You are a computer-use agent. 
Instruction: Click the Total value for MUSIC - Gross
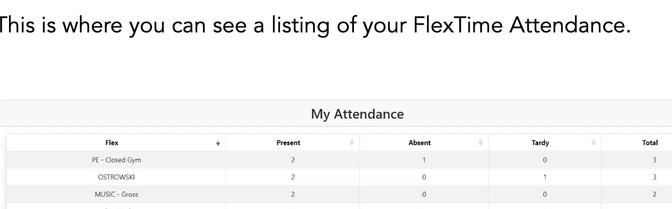pyautogui.click(x=655, y=194)
